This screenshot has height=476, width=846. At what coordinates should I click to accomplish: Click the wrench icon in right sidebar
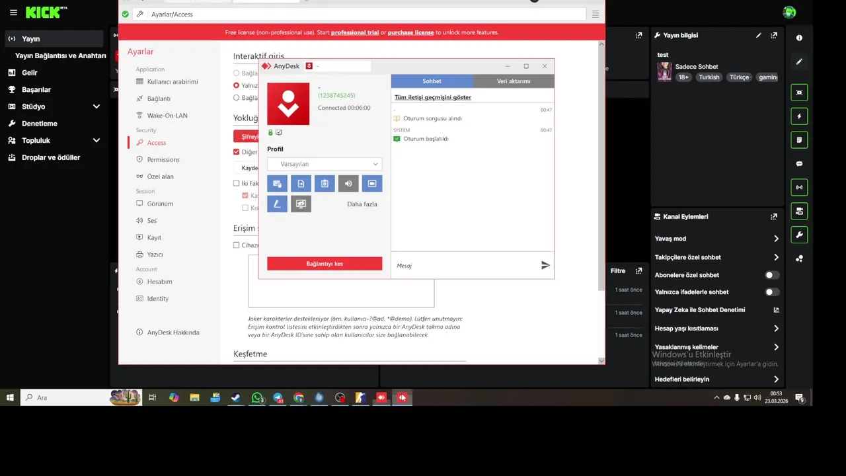click(x=799, y=235)
